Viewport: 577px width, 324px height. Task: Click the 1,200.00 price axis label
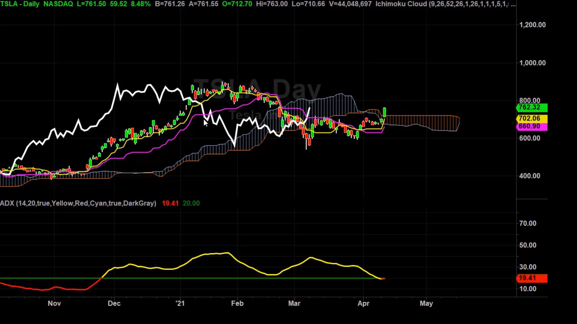click(533, 25)
